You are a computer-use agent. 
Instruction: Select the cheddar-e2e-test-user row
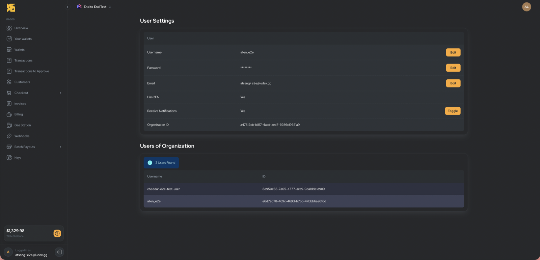(x=304, y=189)
